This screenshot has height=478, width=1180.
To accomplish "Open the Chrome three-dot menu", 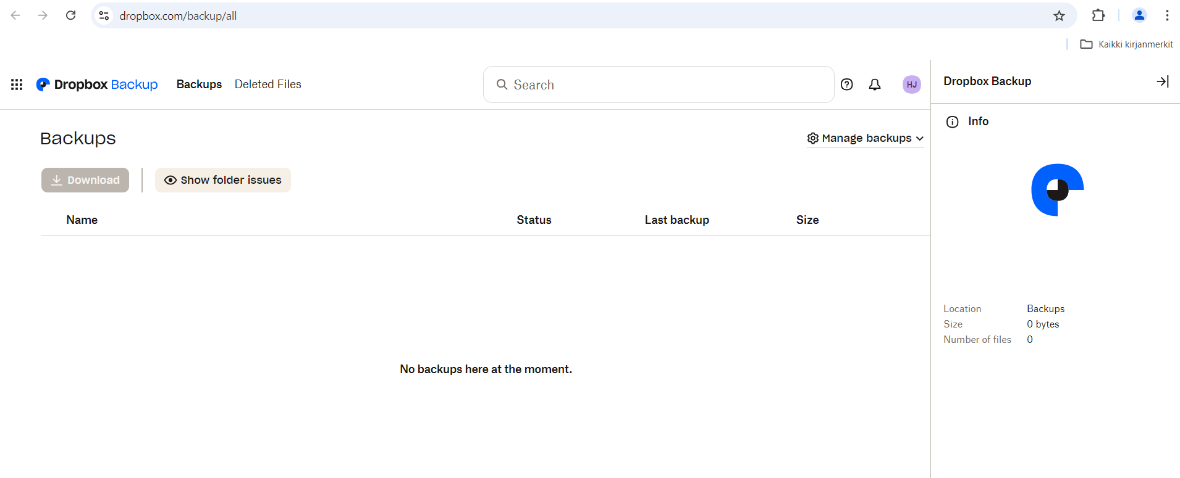I will [1166, 15].
